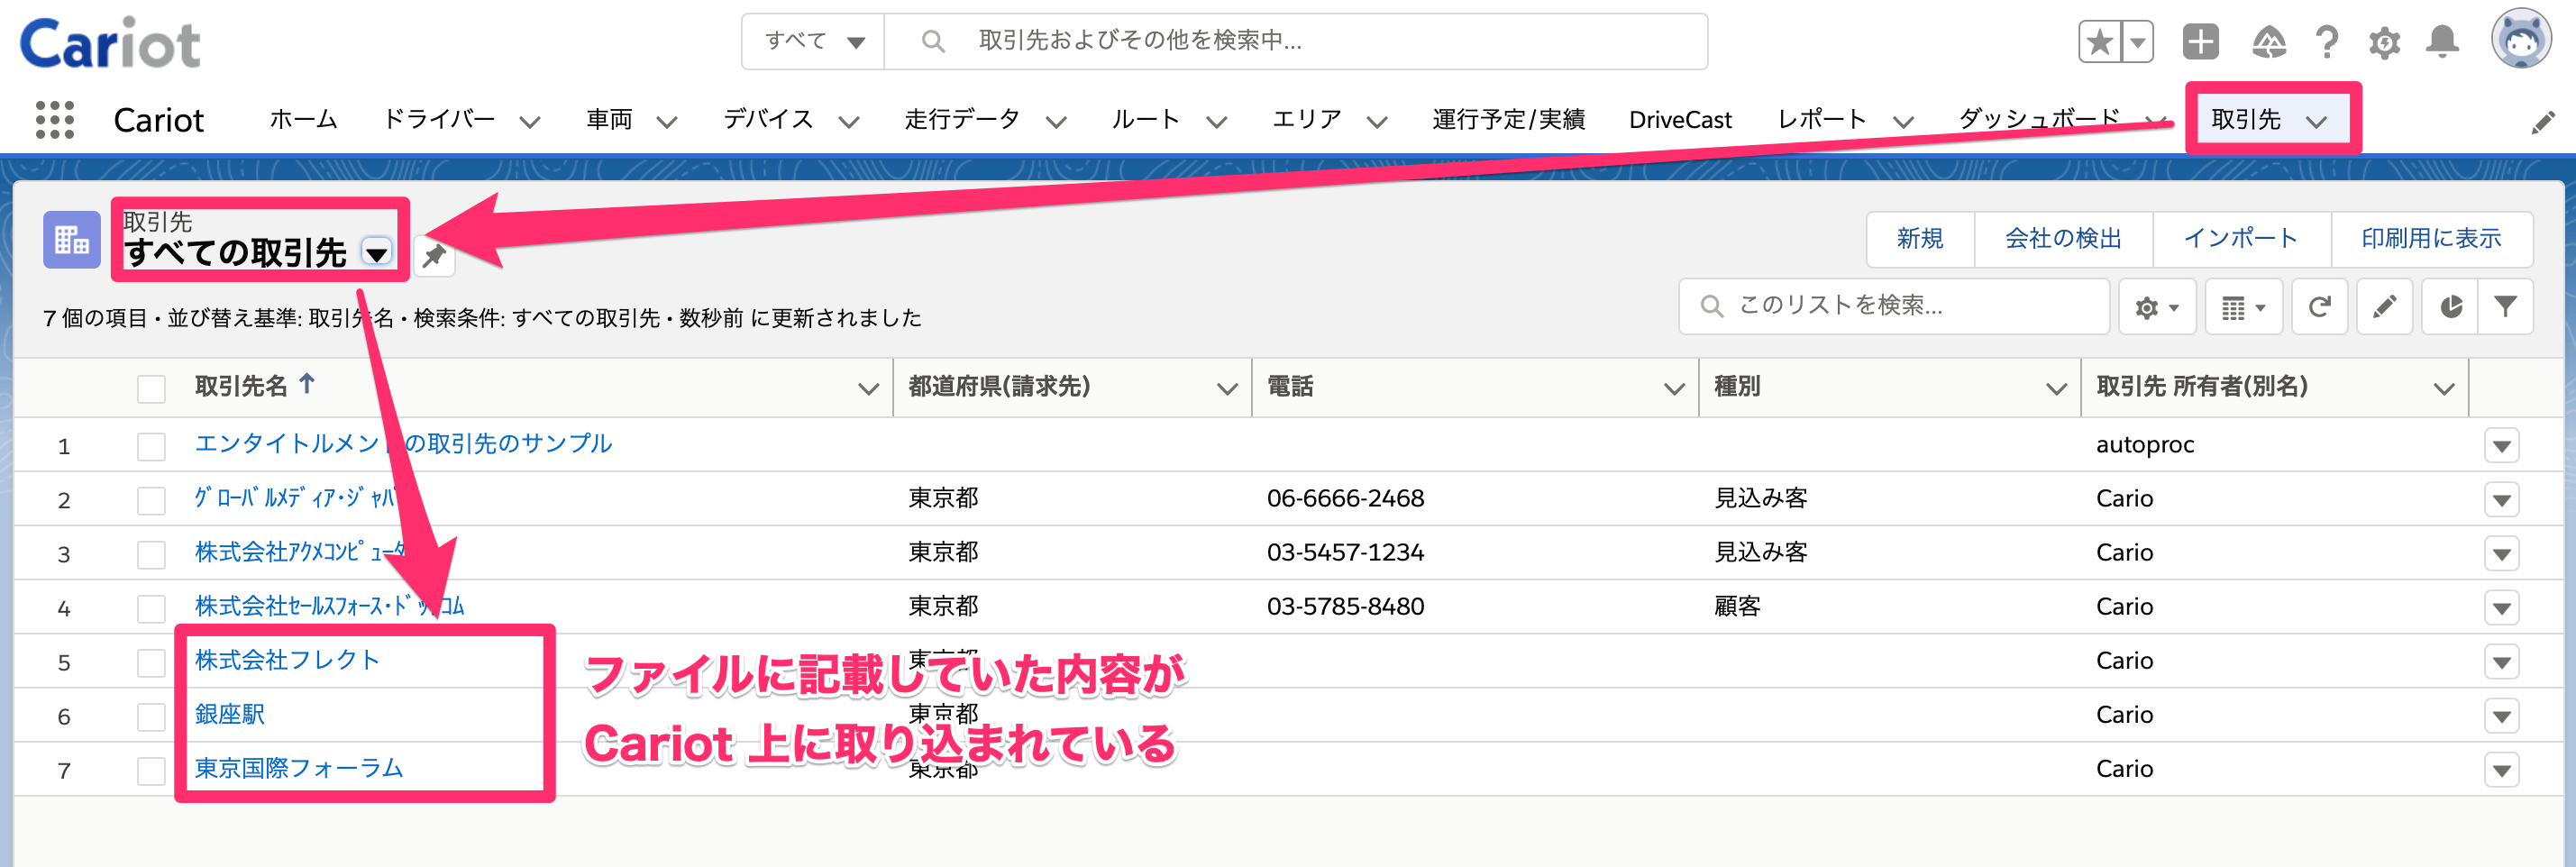Open the Favorites list dropdown arrow
This screenshot has width=2576, height=867.
pyautogui.click(x=2137, y=42)
